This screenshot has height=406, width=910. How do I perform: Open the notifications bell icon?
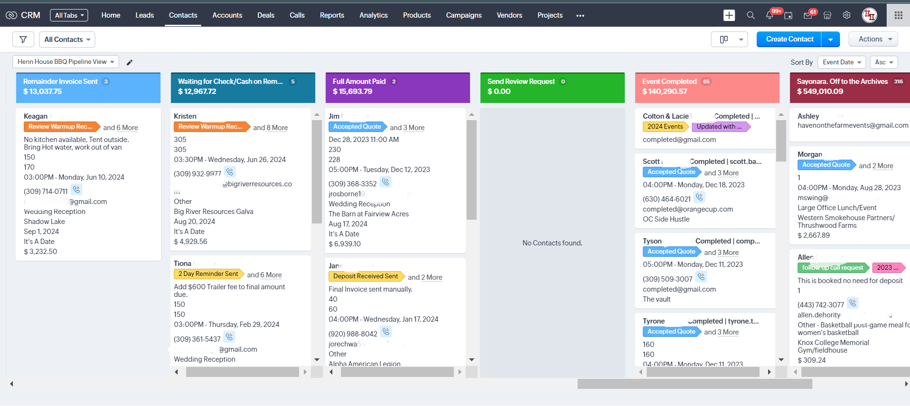(770, 15)
